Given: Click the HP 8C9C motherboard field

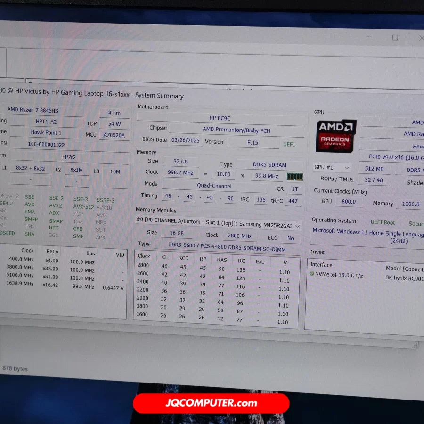Looking at the screenshot, I should [220, 118].
